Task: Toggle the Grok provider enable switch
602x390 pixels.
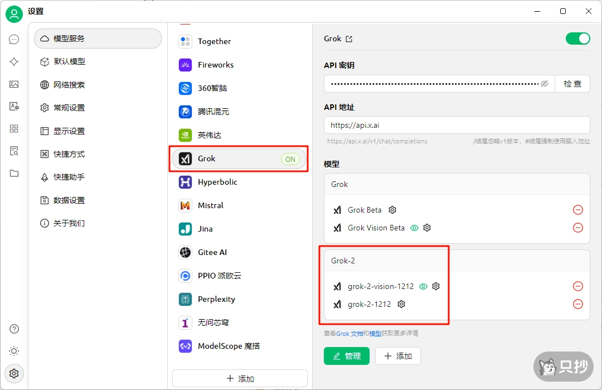Action: point(577,38)
